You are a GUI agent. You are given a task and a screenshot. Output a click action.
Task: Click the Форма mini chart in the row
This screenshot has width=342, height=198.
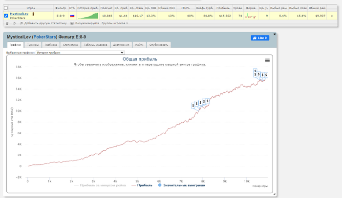tap(251, 16)
